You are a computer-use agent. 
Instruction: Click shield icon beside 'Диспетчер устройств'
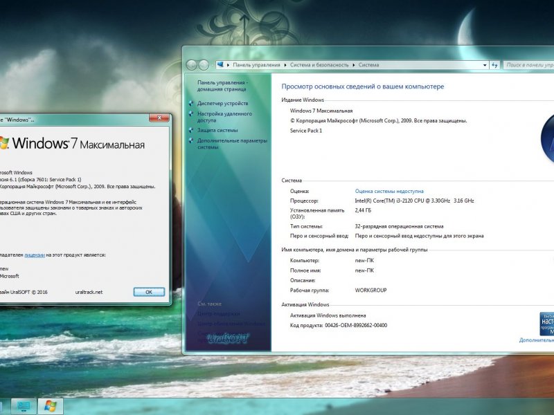tap(191, 103)
